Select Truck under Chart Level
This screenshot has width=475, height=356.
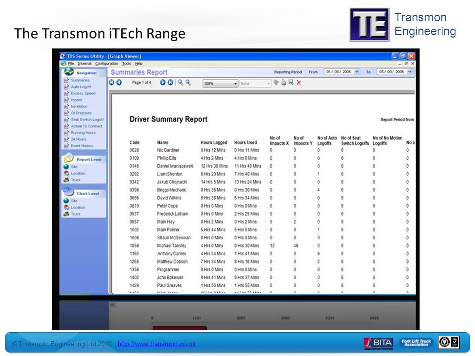[75, 214]
